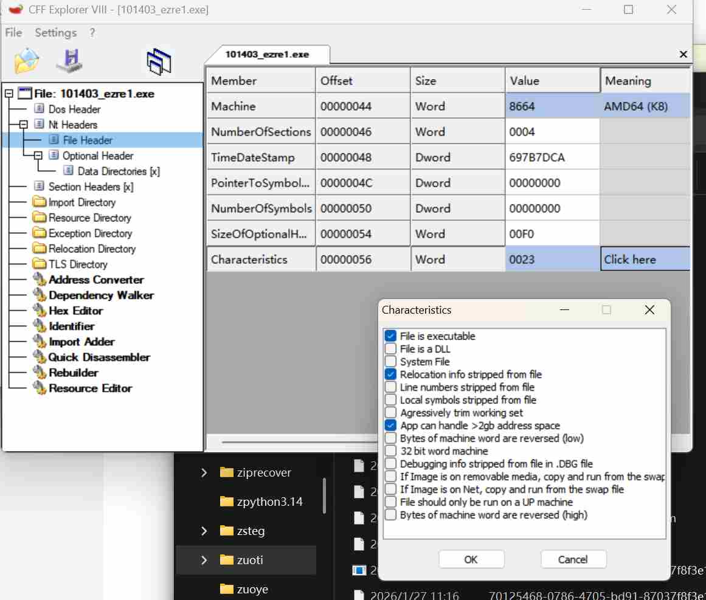Open the Exception Directory folder
Viewport: 706px width, 600px height.
click(x=90, y=233)
